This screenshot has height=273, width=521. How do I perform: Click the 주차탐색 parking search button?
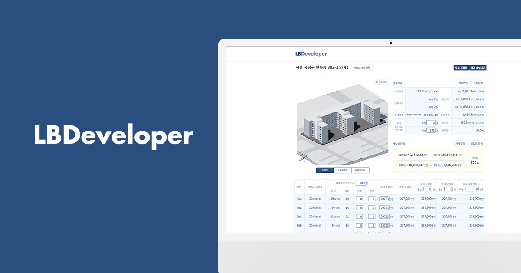[x=478, y=83]
